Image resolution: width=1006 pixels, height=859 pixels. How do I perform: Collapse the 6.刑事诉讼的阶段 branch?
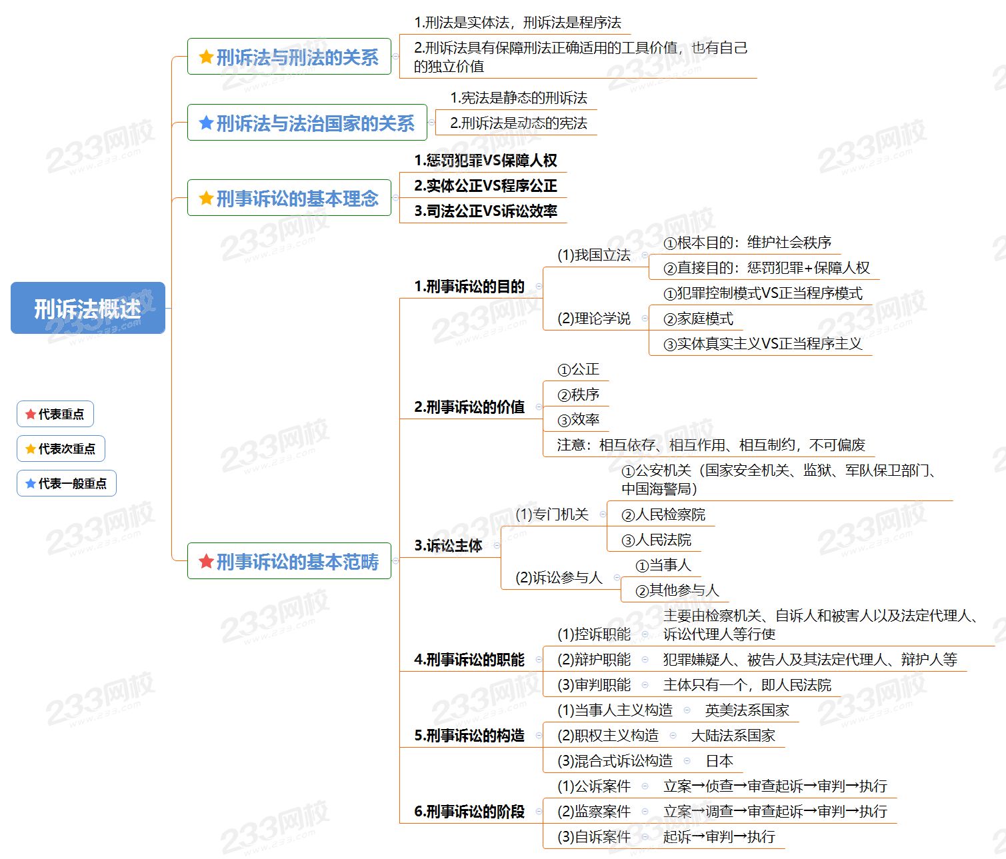[x=539, y=811]
